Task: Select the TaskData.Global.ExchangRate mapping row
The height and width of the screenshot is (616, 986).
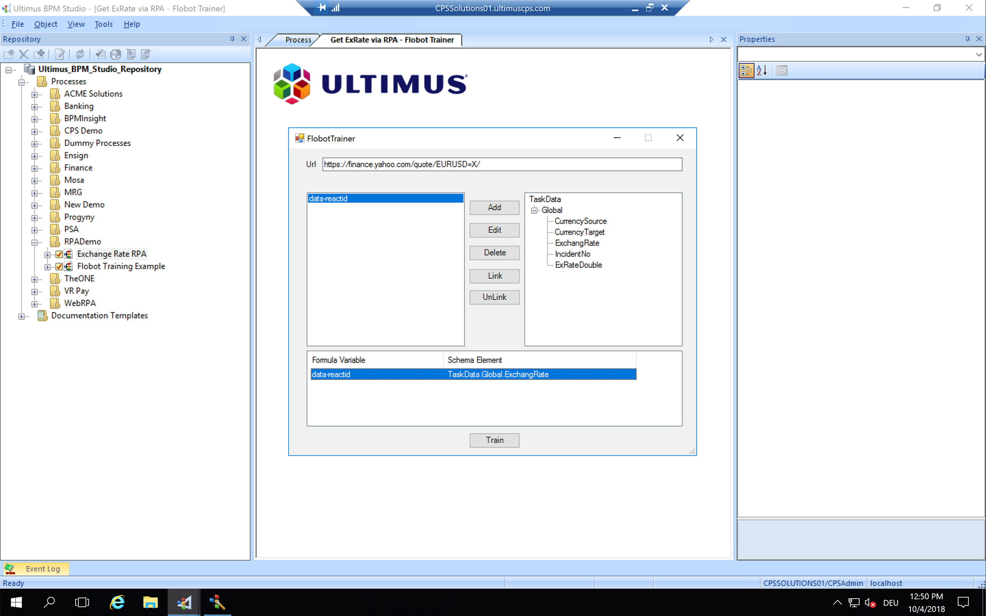Action: 473,374
